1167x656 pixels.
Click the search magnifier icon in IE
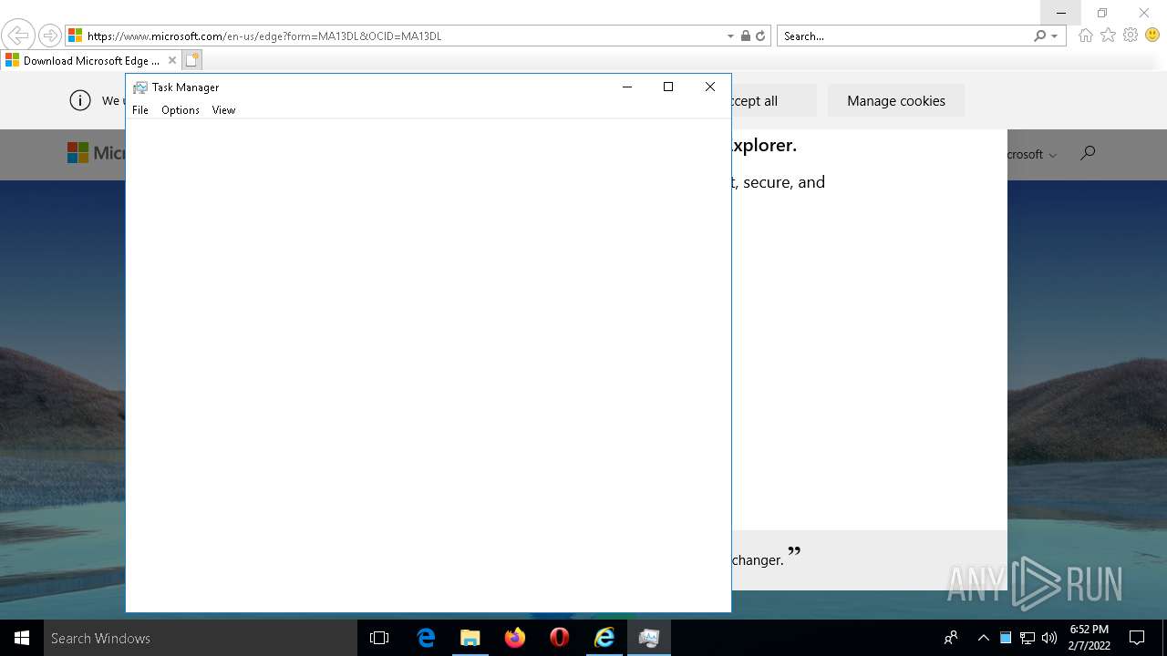[1039, 36]
